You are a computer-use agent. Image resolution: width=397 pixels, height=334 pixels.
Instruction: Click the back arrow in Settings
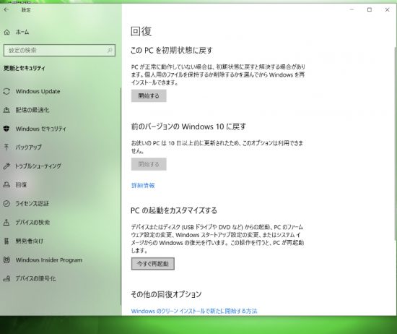coord(6,9)
